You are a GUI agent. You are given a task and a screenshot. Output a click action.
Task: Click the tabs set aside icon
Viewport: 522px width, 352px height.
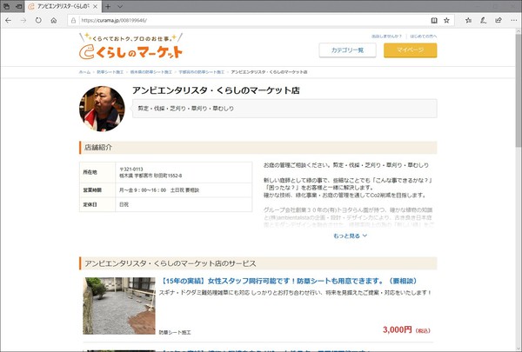(x=6, y=6)
